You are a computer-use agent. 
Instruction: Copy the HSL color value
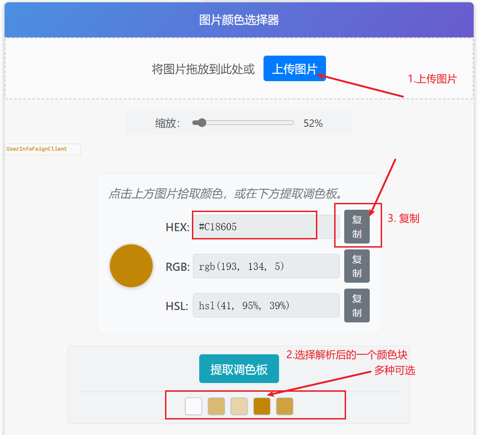click(357, 305)
